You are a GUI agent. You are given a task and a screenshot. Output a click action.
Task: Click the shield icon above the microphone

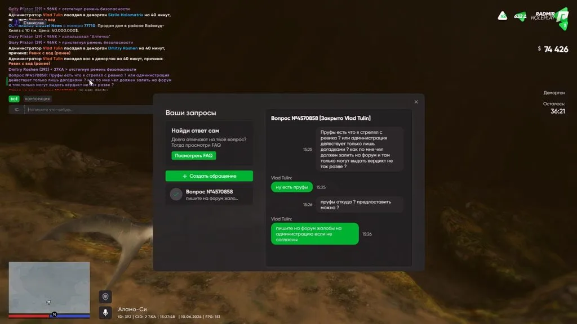tap(105, 296)
